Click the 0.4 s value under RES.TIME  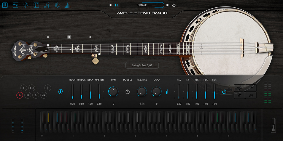pyautogui.click(x=142, y=104)
